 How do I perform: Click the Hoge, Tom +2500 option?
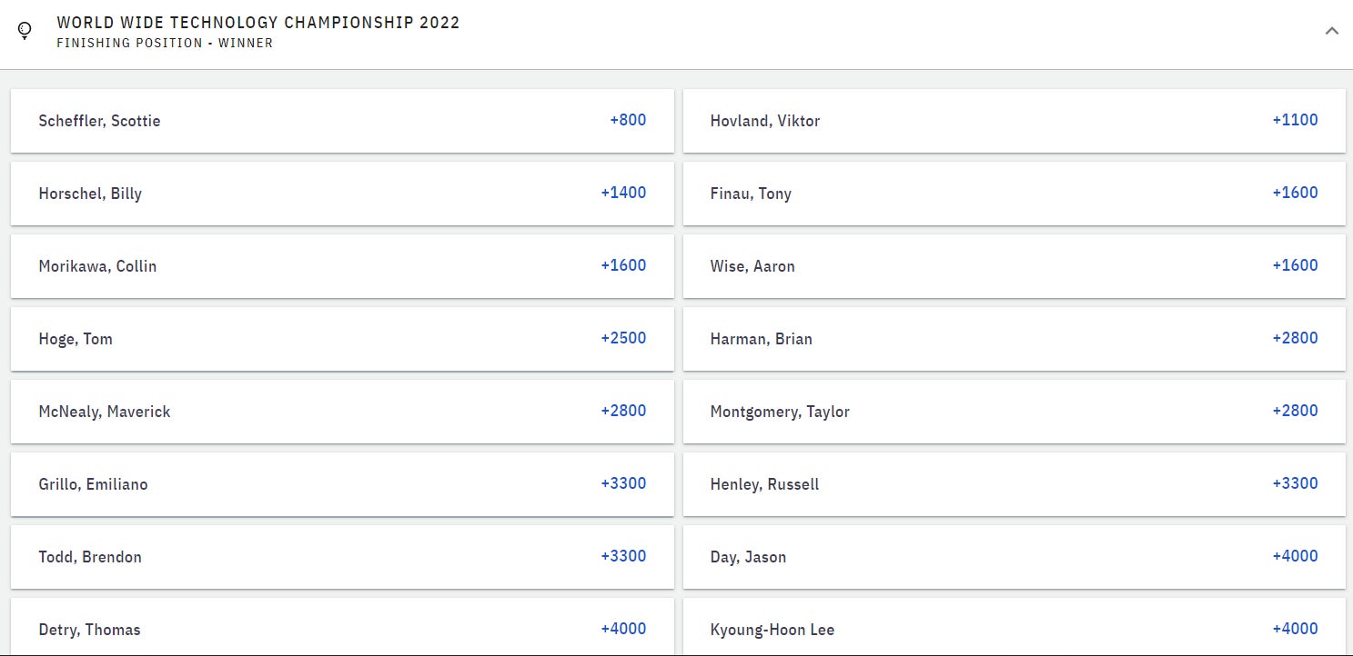(342, 339)
